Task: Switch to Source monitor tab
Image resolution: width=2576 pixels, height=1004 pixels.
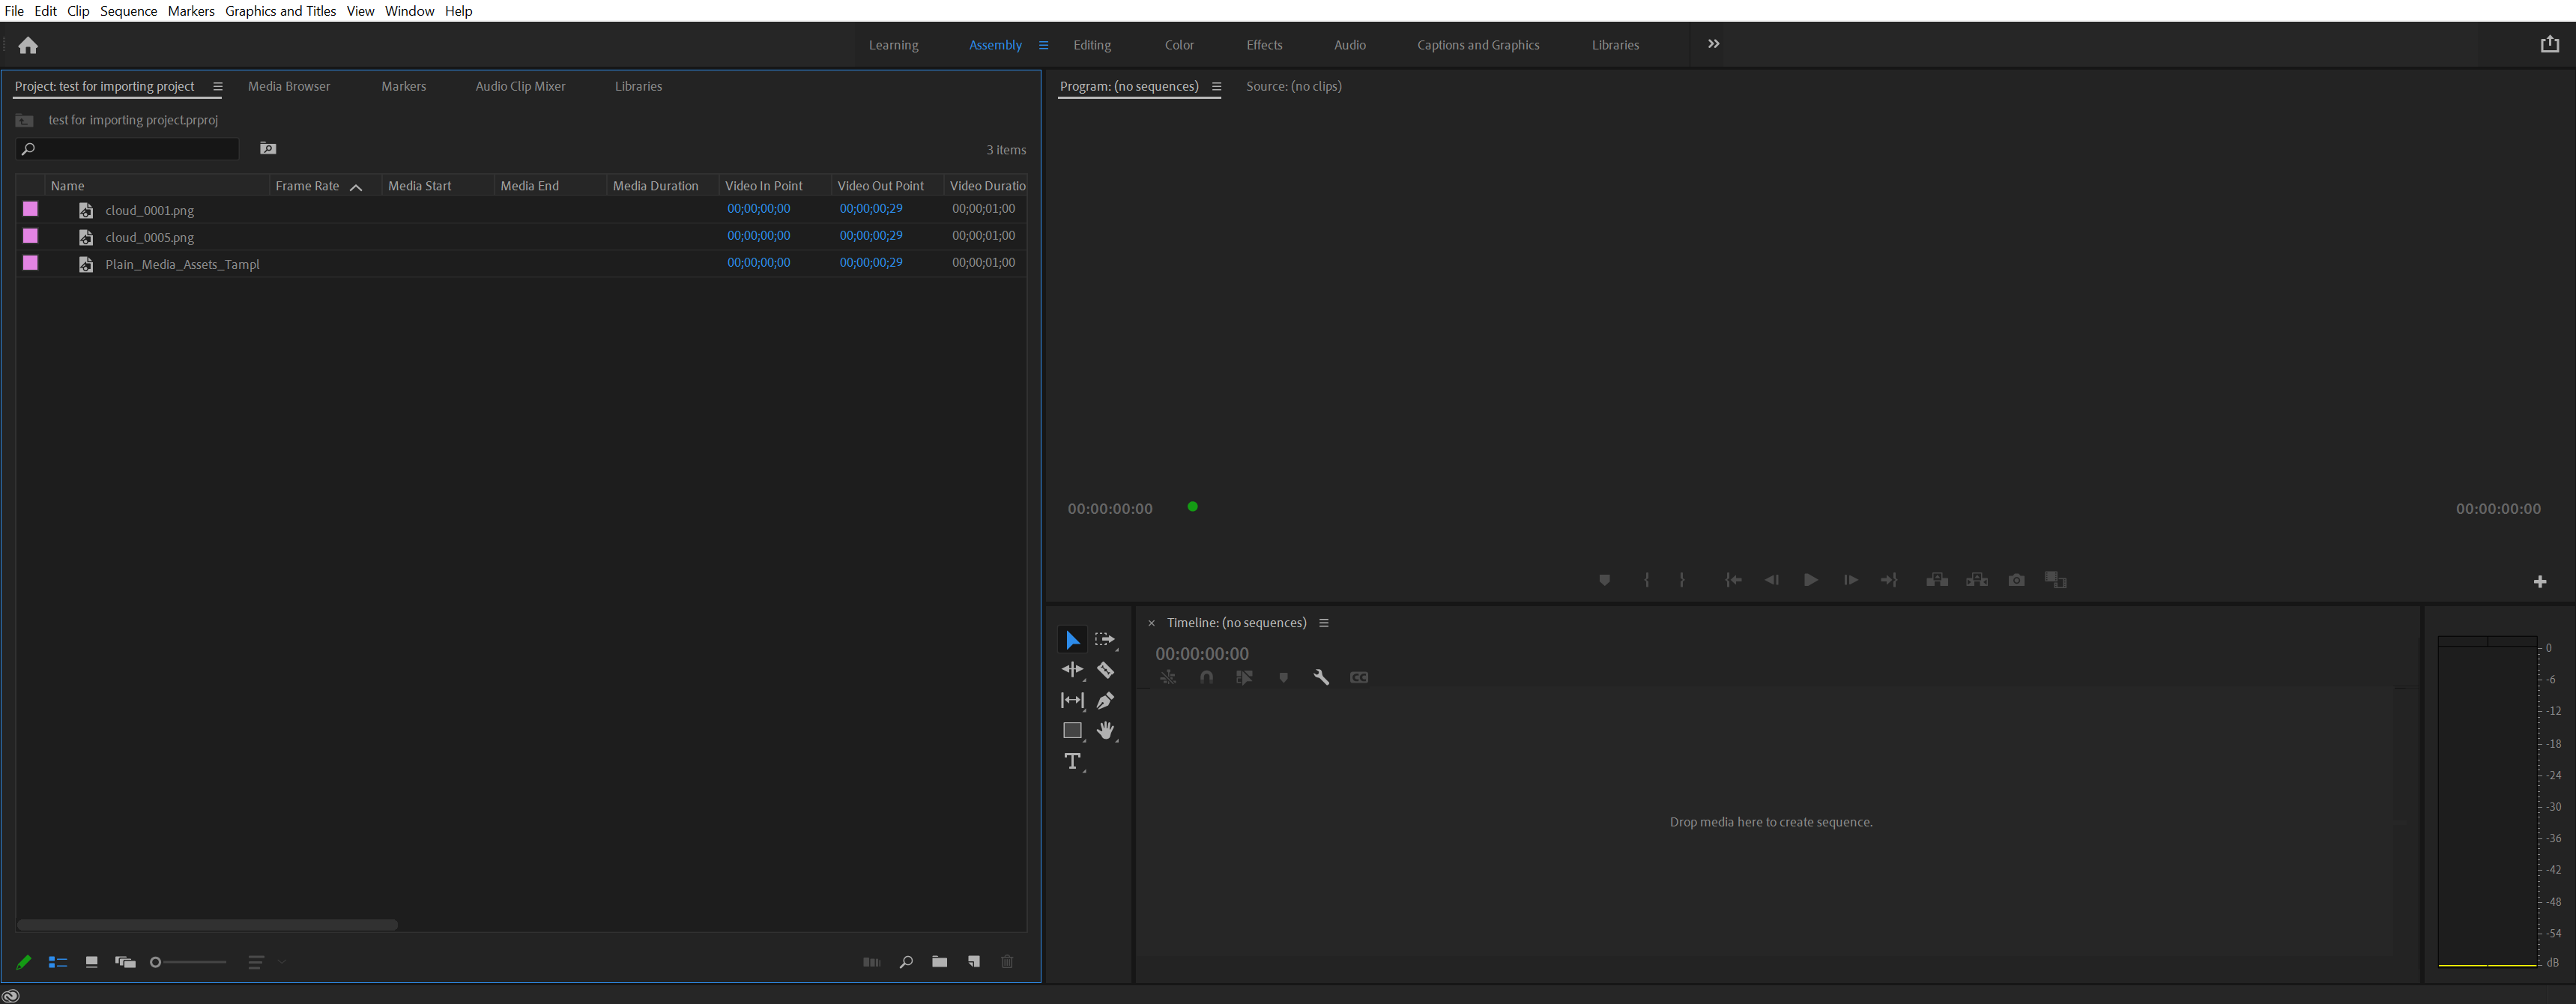Action: (x=1293, y=86)
